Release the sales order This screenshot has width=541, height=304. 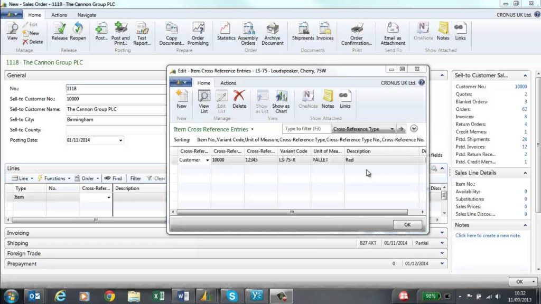59,32
